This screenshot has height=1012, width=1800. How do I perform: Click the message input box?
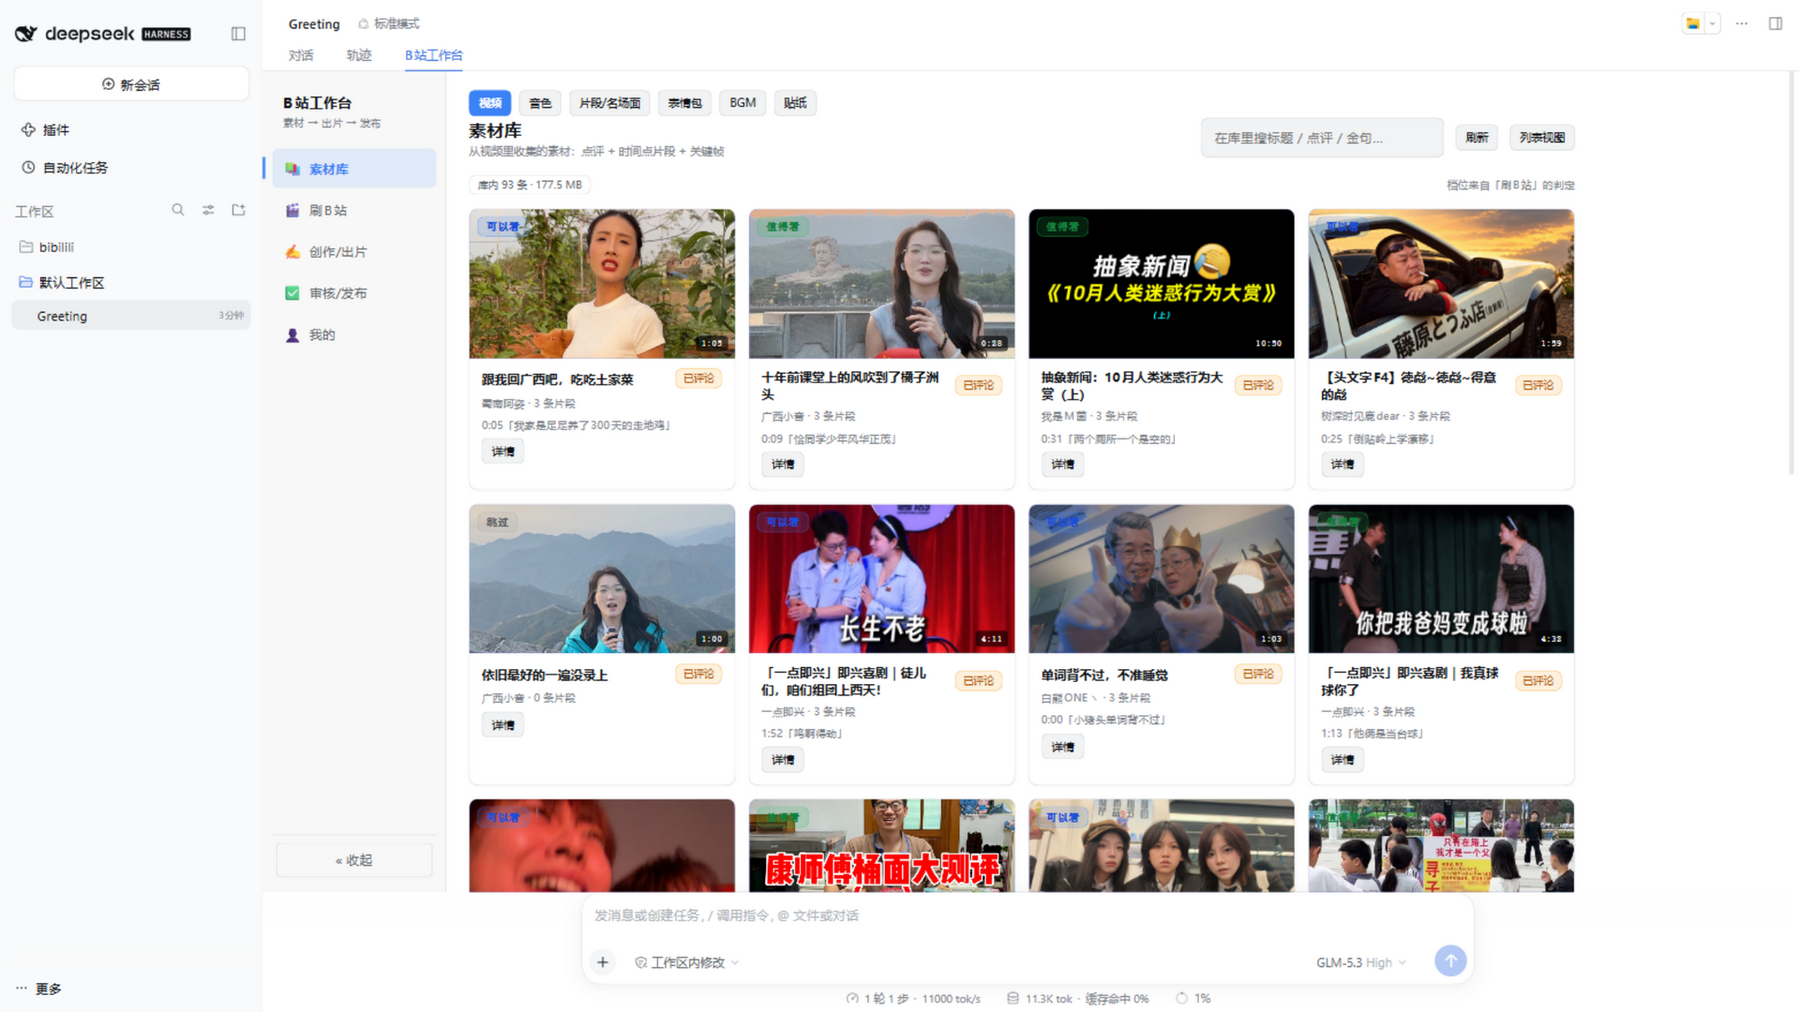click(x=1027, y=915)
